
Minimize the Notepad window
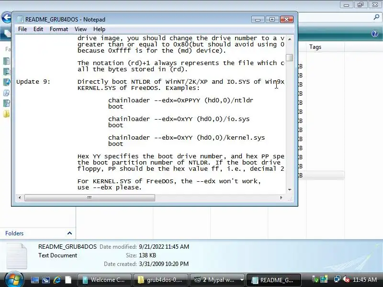258,20
